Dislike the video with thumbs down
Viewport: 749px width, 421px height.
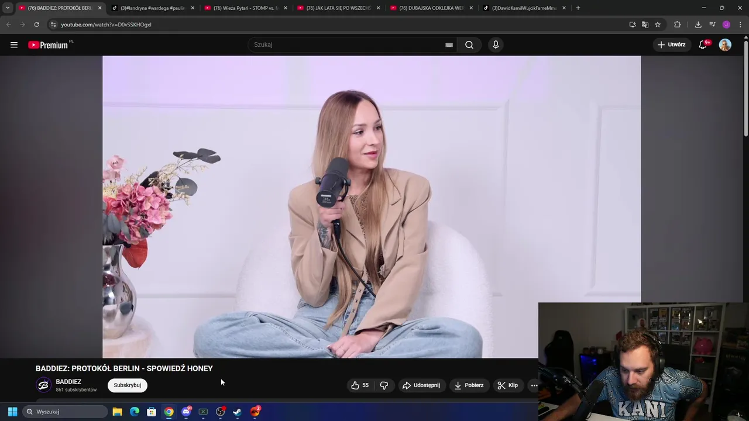pos(384,385)
